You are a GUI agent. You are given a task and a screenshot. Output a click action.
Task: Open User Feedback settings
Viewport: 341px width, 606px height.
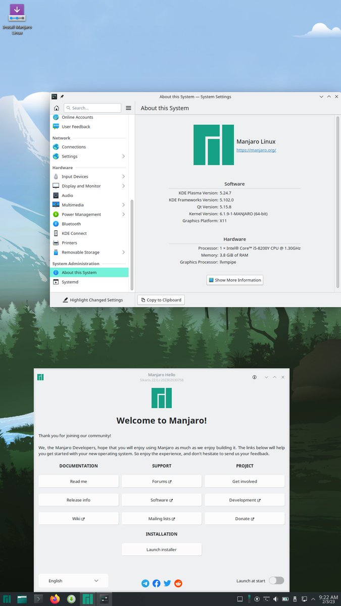click(x=89, y=127)
